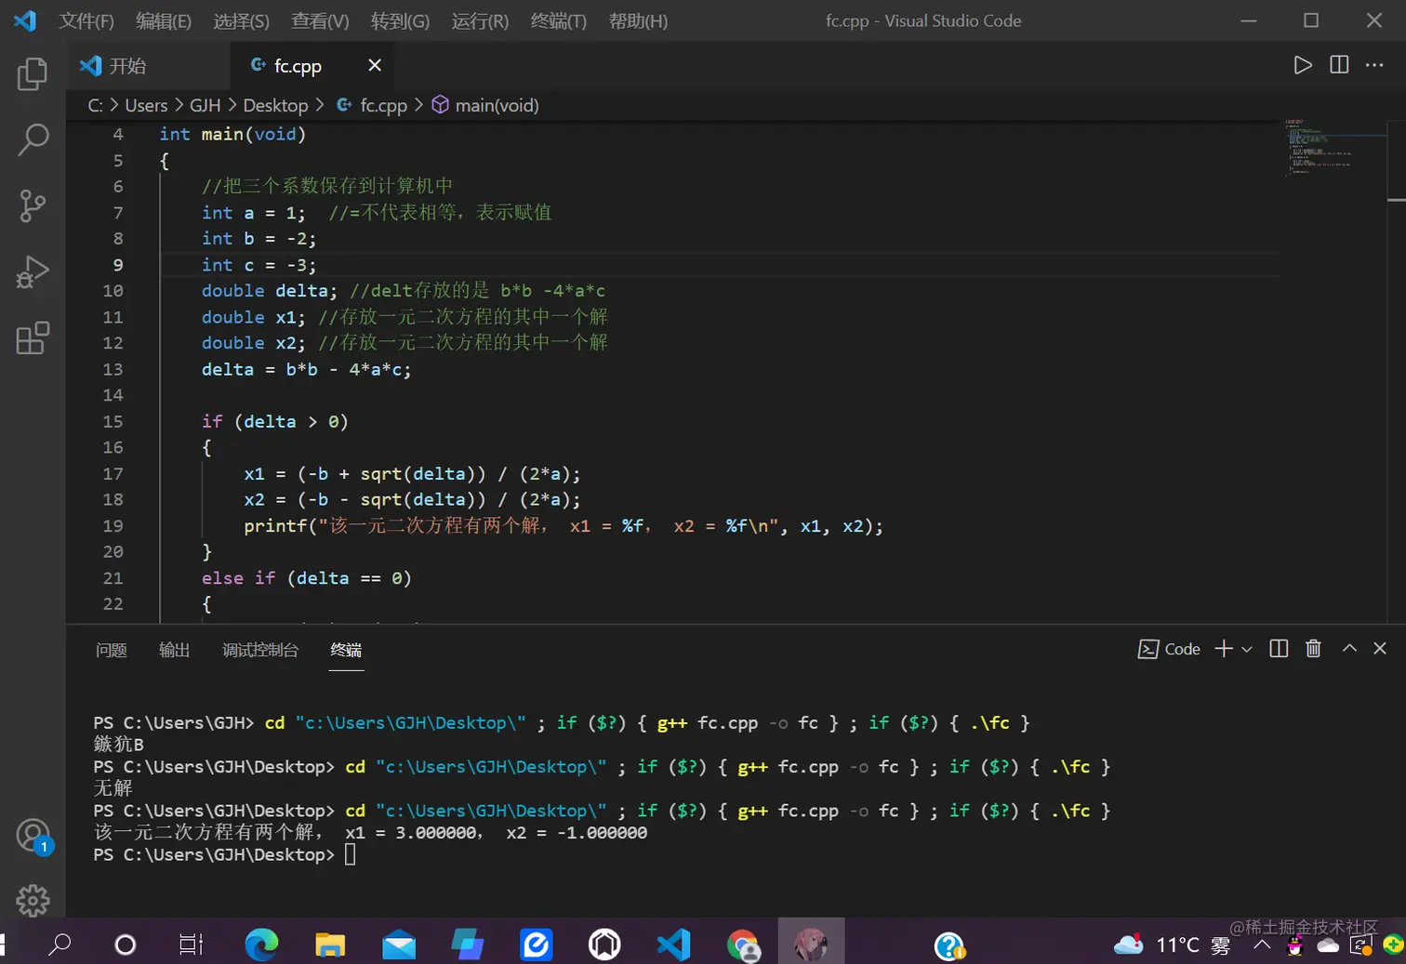Image resolution: width=1406 pixels, height=964 pixels.
Task: Click the printf line of code
Action: [564, 526]
